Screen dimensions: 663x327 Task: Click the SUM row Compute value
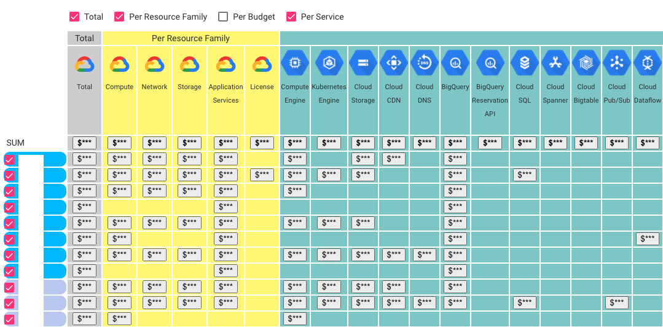(x=120, y=143)
